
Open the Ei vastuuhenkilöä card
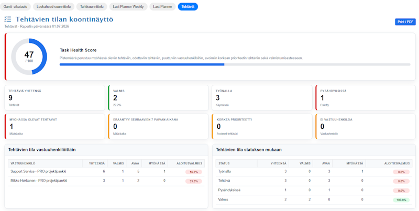coord(366,126)
